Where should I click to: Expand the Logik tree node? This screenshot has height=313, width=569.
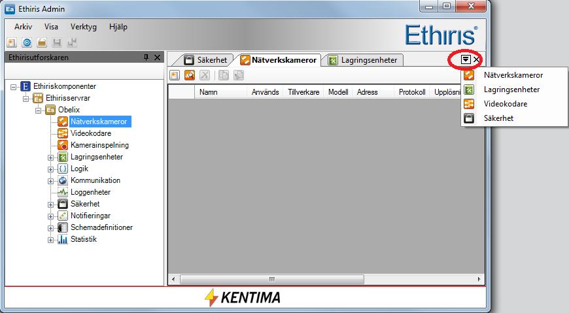click(50, 169)
